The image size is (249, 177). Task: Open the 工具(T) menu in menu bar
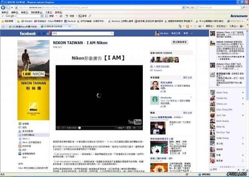tap(49, 12)
